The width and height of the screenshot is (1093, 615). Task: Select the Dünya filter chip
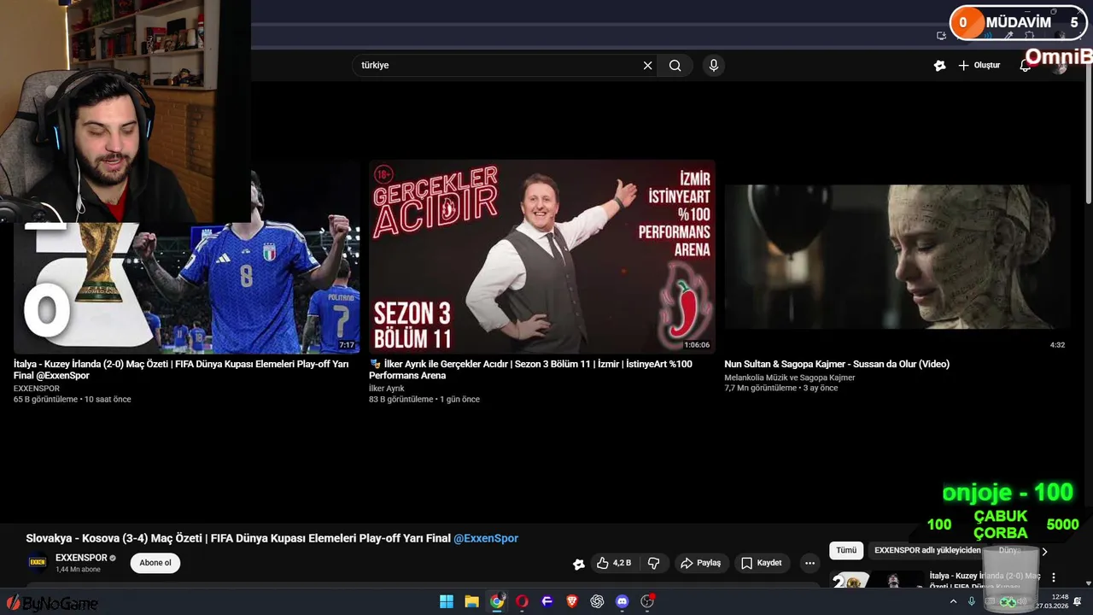point(1011,551)
